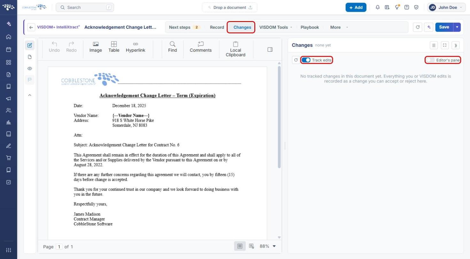Screen dimensions: 470x259
Task: Click the Undo toolbar button
Action: pos(54,47)
